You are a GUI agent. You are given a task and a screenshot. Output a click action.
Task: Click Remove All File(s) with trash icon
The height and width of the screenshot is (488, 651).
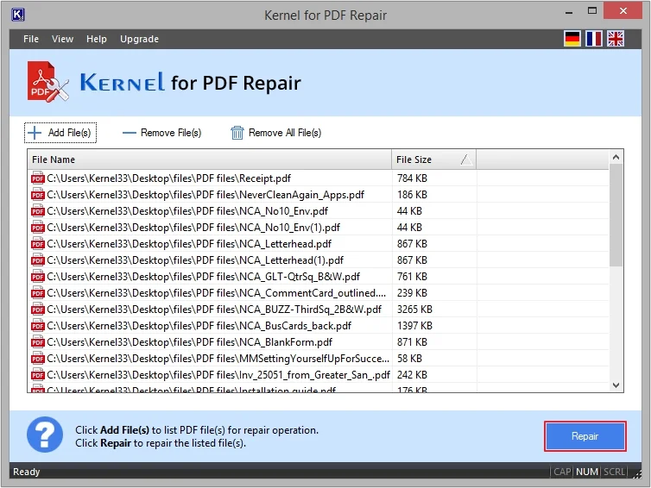[276, 133]
